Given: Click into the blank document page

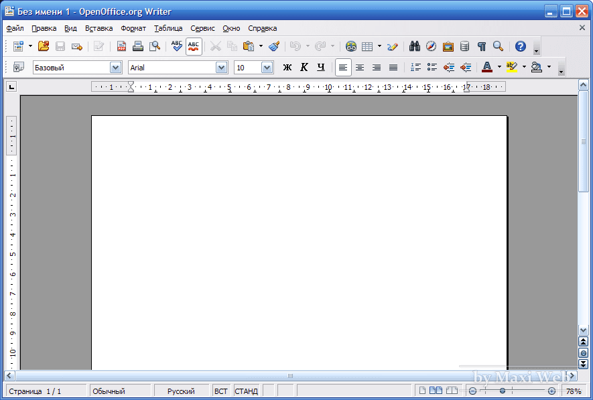Looking at the screenshot, I should (x=299, y=241).
